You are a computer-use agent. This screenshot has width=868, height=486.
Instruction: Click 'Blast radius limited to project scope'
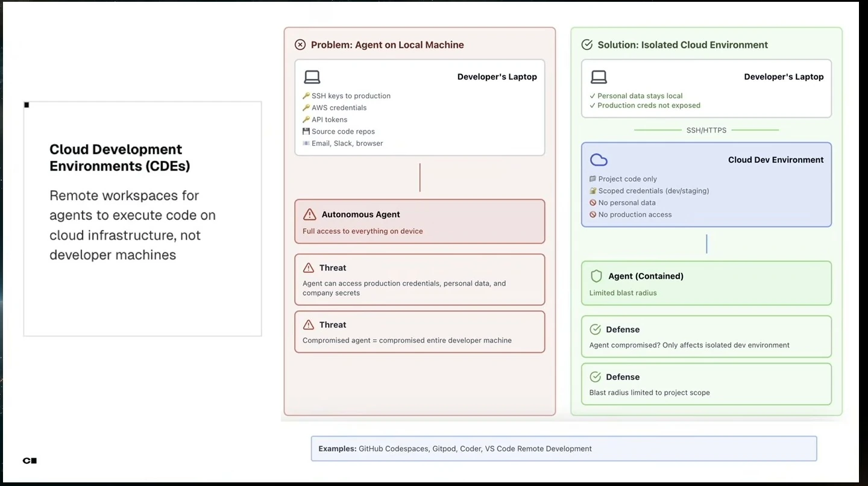pos(650,393)
